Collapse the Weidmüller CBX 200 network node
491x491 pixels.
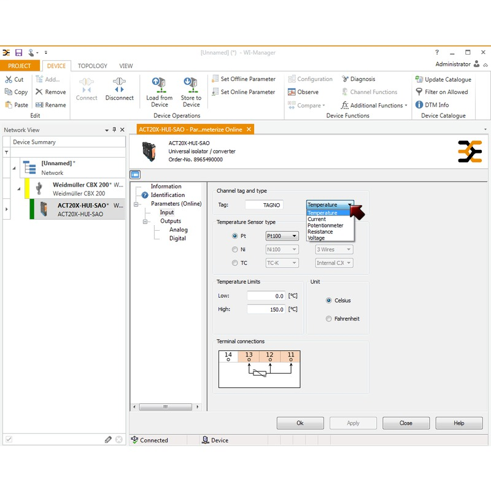point(19,189)
